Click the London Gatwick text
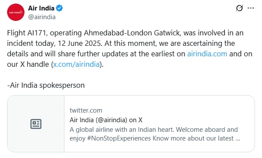The image size is (262, 158). tap(153, 33)
